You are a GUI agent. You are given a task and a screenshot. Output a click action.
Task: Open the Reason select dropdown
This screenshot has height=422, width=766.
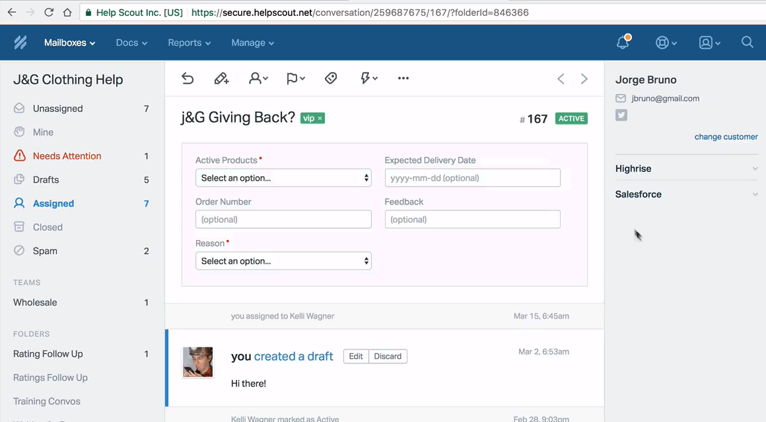click(x=283, y=261)
